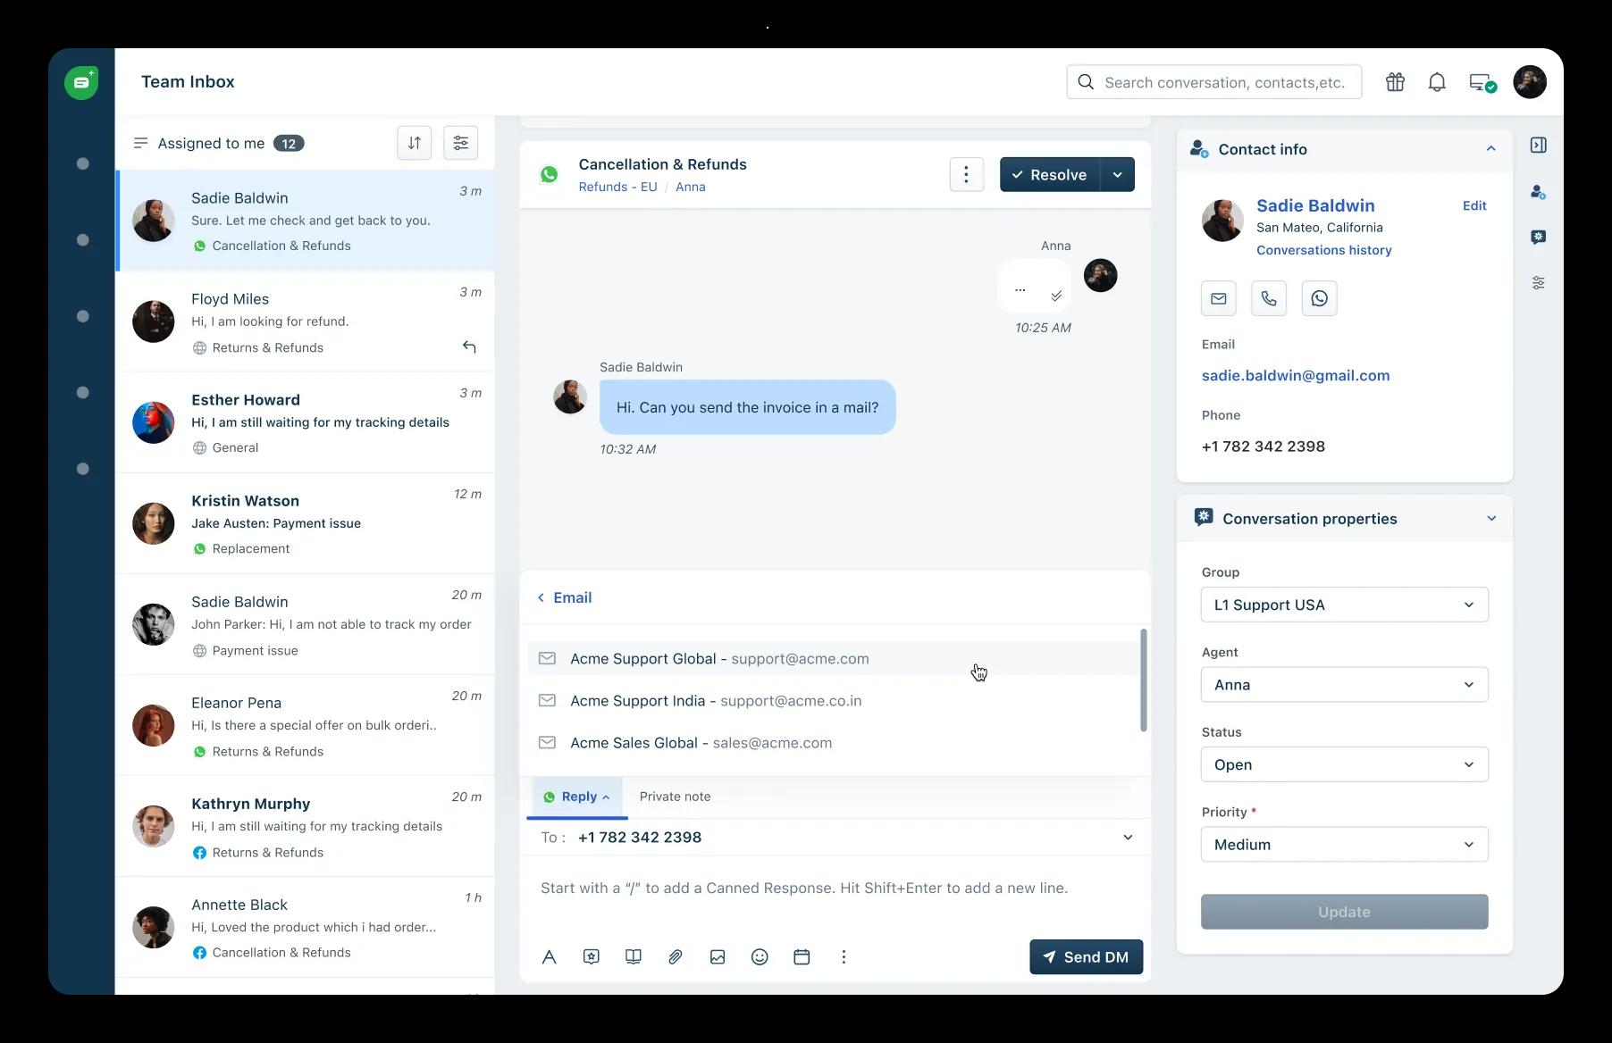Click Anna breadcrumb link
The image size is (1612, 1043).
tap(690, 187)
